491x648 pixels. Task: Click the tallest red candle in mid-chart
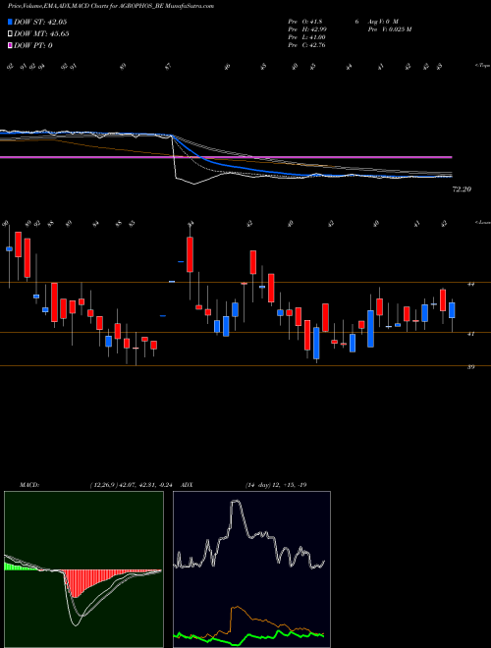tap(190, 254)
